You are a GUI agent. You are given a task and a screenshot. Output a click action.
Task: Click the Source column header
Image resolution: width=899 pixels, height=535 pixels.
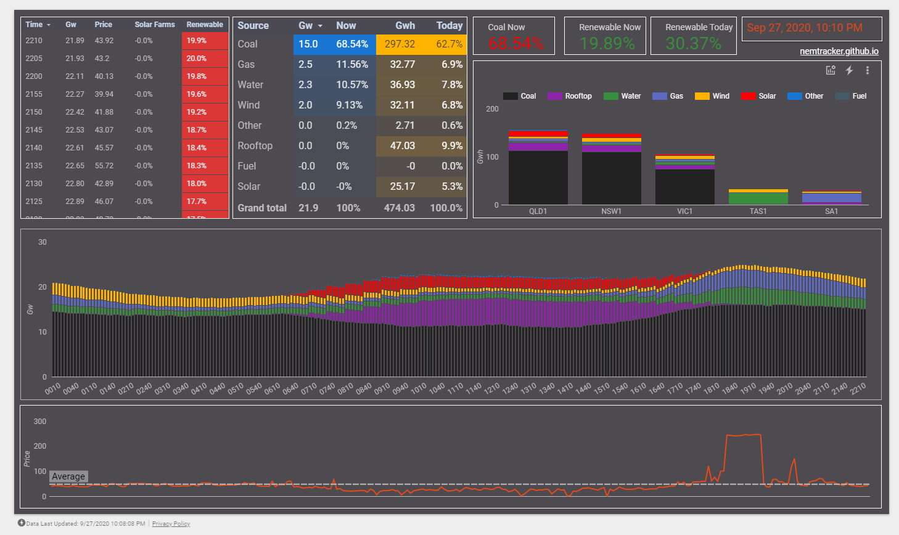coord(253,26)
